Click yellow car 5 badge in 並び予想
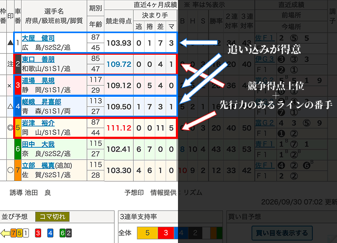Image resolution: width=337 pixels, height=243 pixels. coord(19,233)
